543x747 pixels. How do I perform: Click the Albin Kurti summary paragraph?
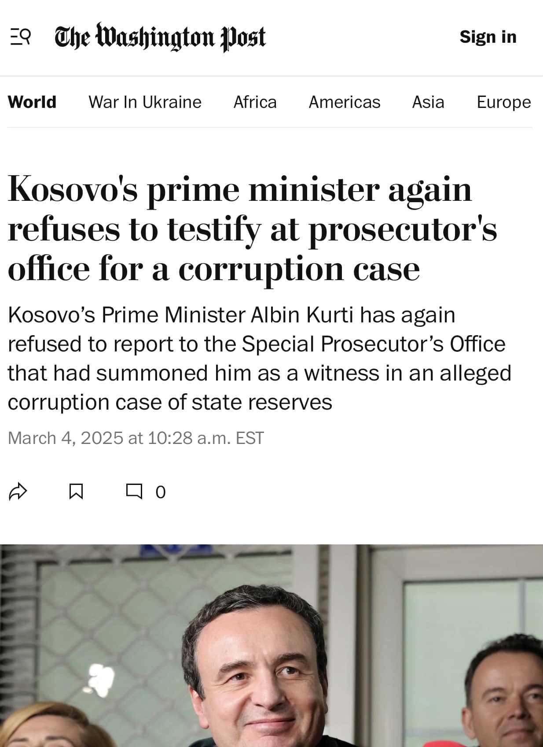click(259, 358)
